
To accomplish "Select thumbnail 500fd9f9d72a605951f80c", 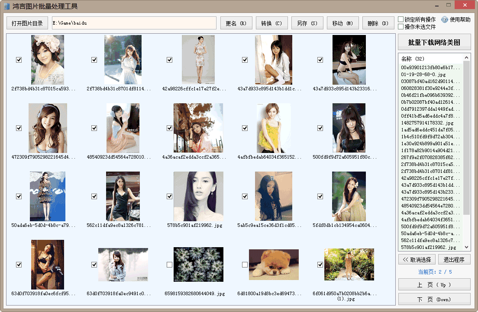I will tap(349, 128).
